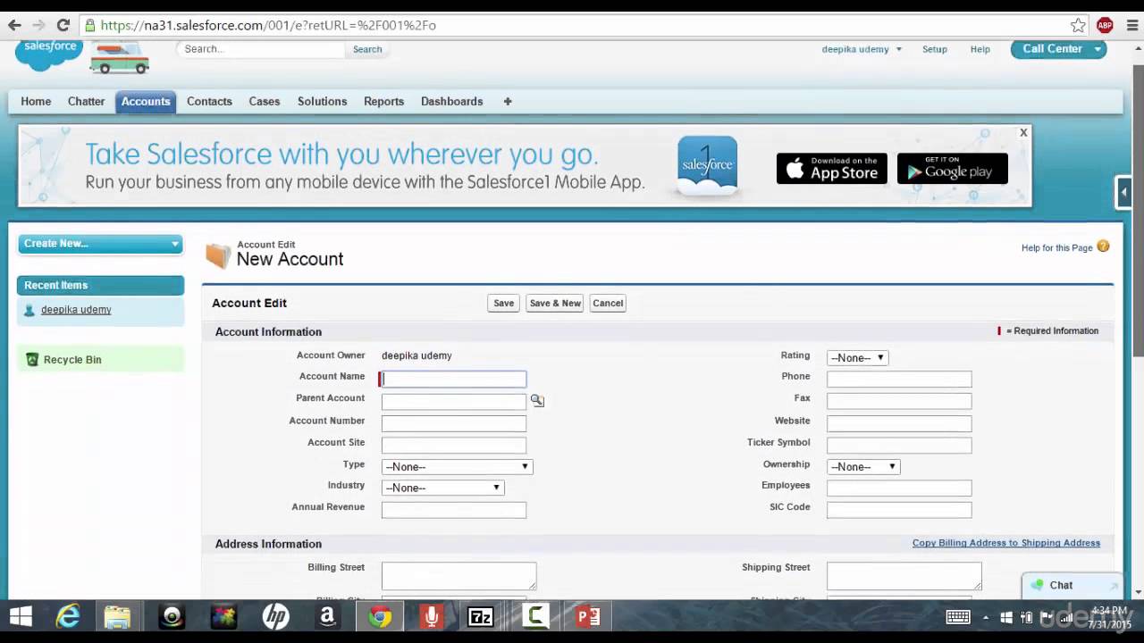Go to the Home tab
This screenshot has width=1144, height=643.
[36, 102]
